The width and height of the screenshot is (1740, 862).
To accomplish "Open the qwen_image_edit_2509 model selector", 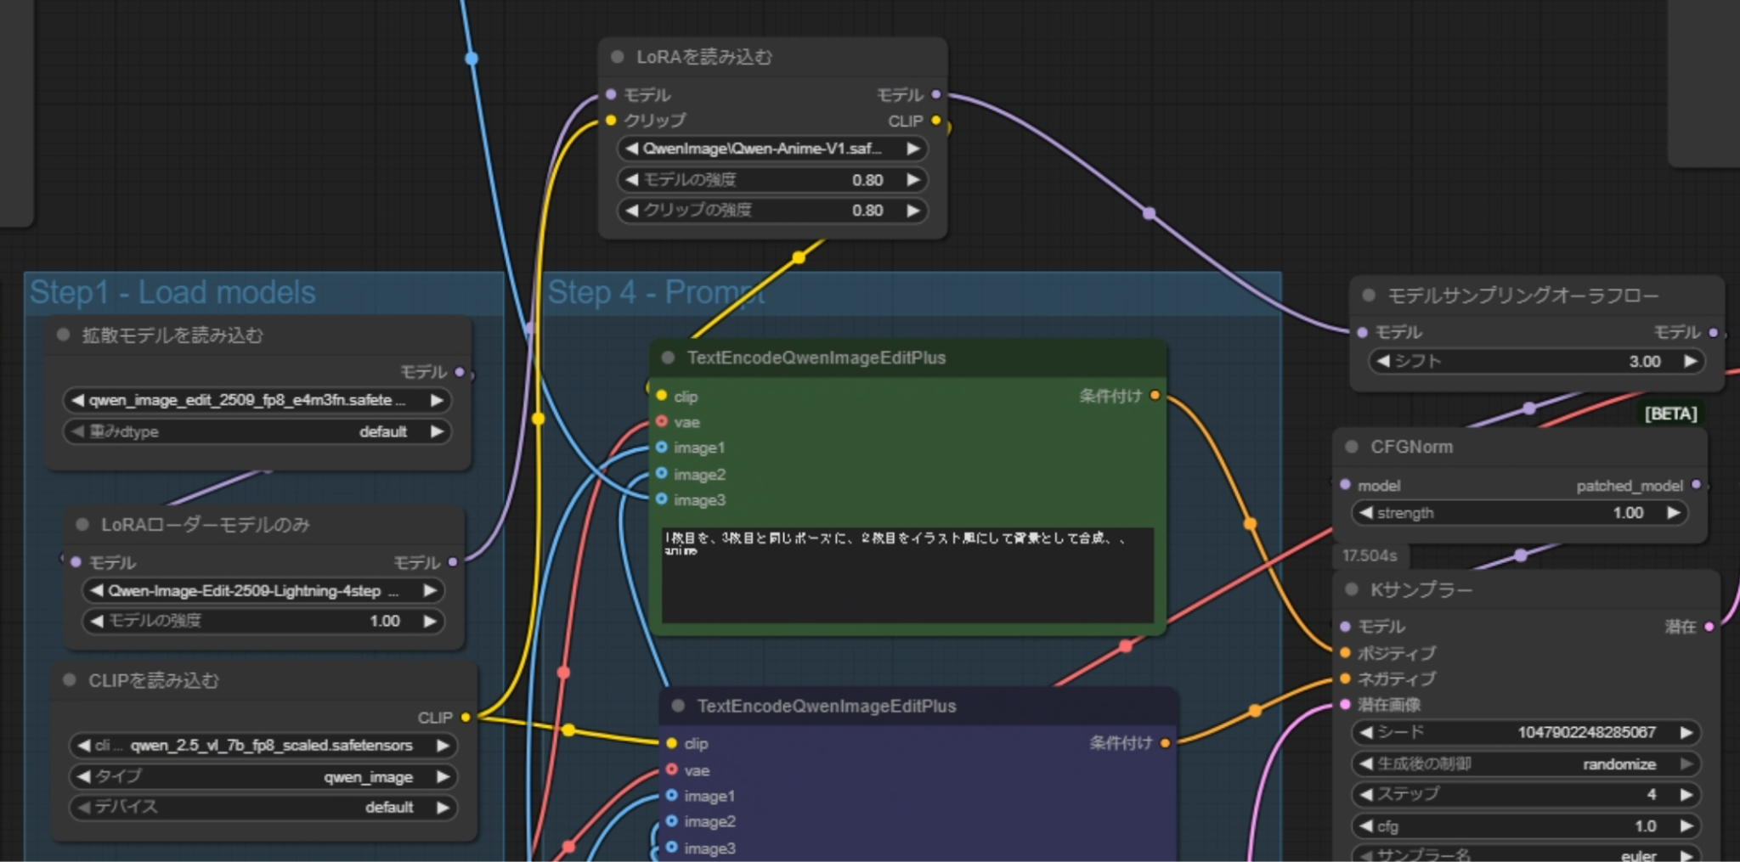I will point(257,400).
